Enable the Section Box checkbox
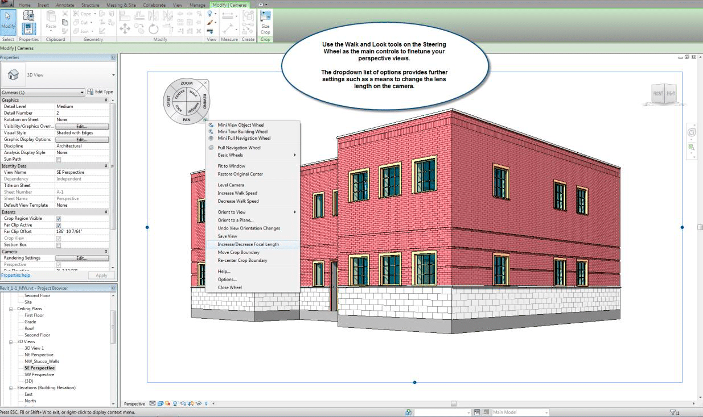This screenshot has width=703, height=417. (59, 245)
